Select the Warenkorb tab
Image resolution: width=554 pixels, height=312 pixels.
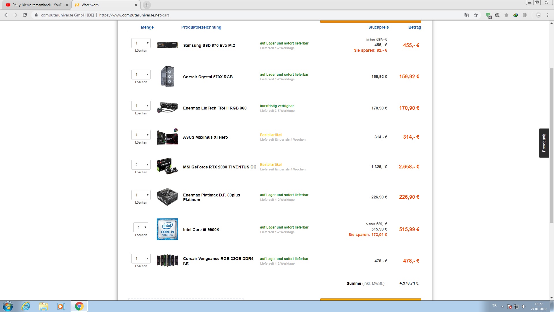pos(106,5)
